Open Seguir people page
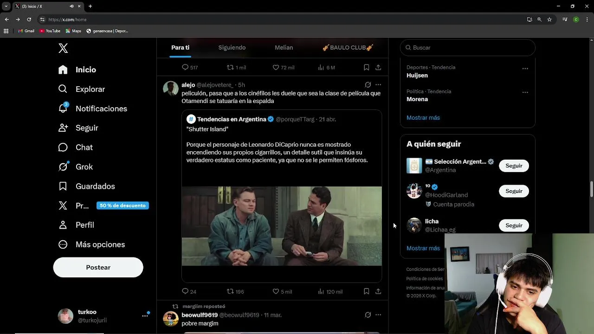The height and width of the screenshot is (334, 594). point(78,128)
